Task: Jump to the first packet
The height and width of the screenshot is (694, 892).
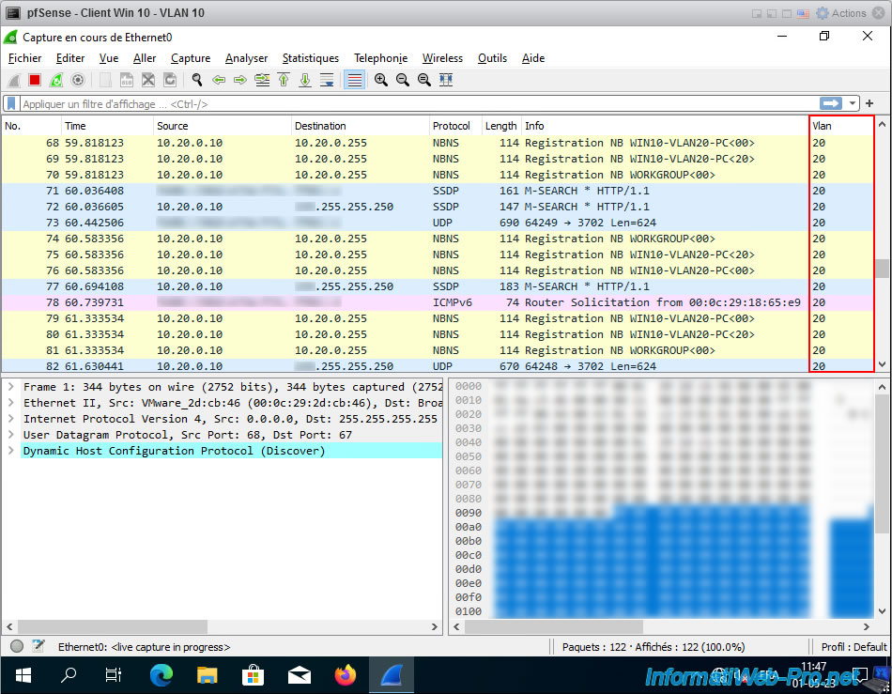Action: pos(284,81)
